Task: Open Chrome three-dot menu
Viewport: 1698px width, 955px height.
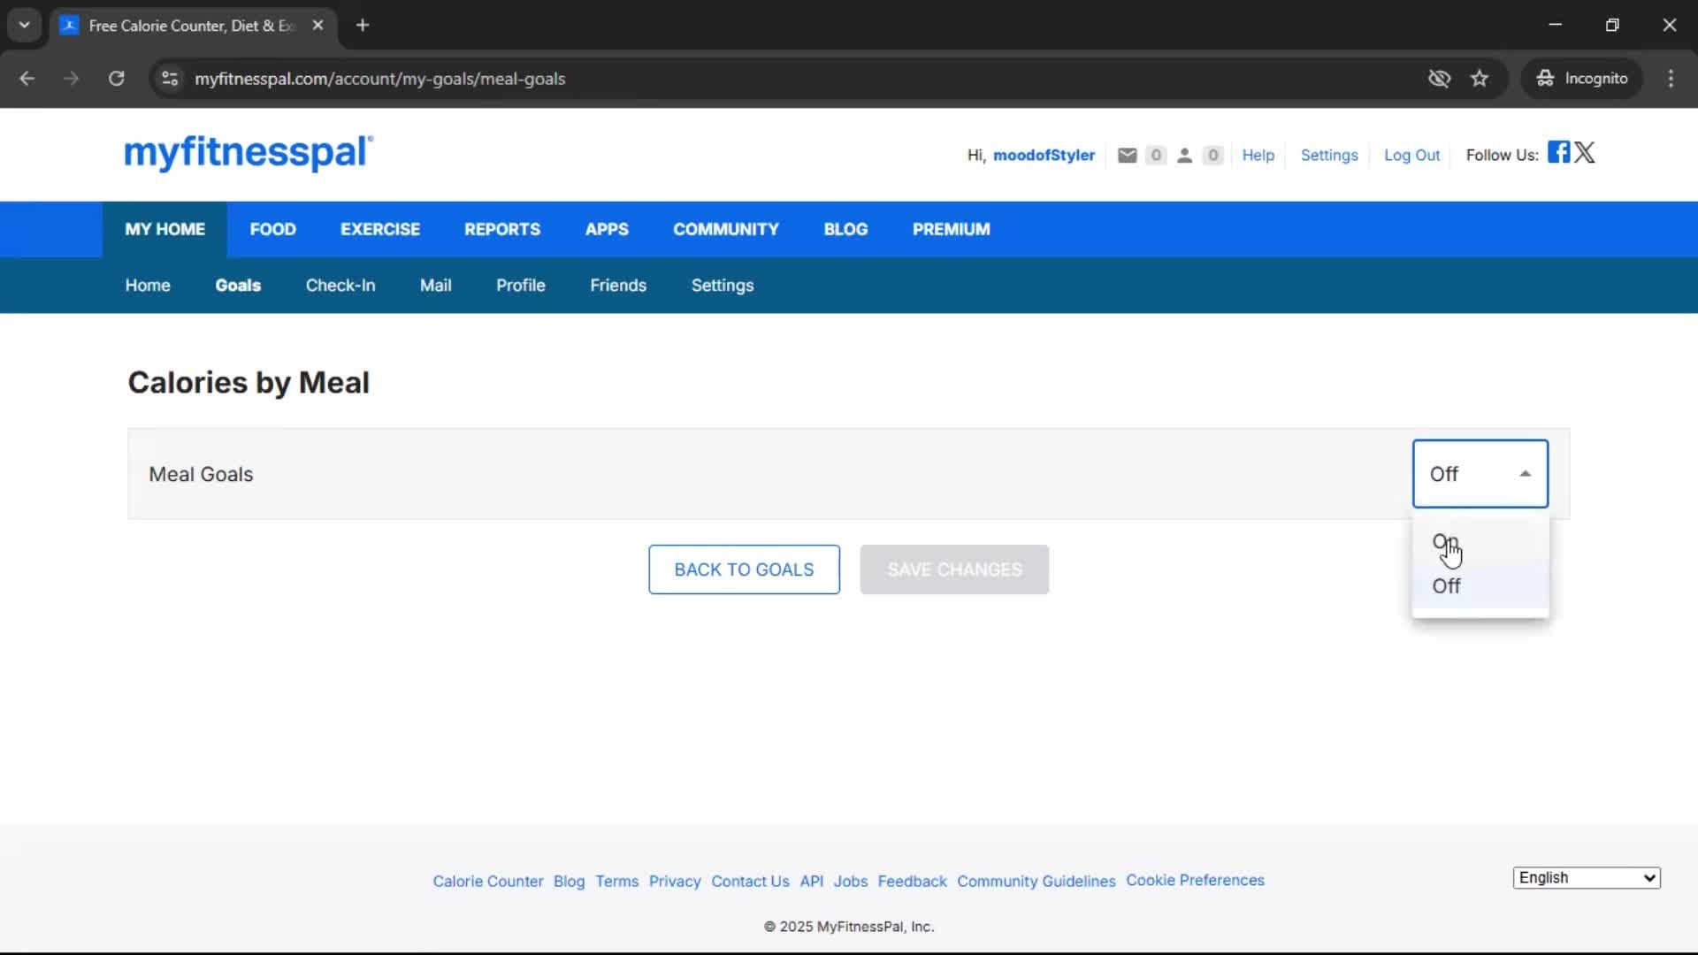Action: (1671, 79)
